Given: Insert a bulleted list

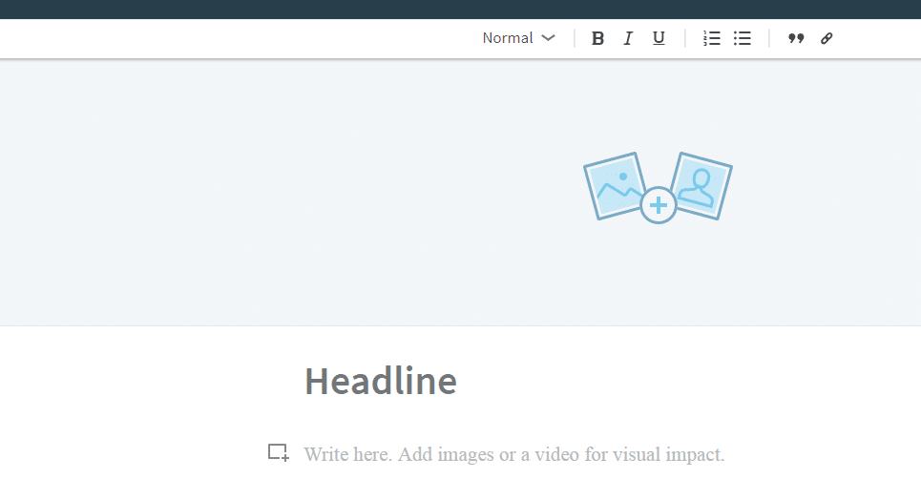Looking at the screenshot, I should pos(743,38).
